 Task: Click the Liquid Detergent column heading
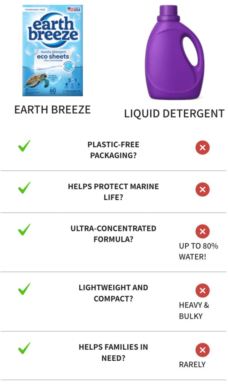[174, 114]
